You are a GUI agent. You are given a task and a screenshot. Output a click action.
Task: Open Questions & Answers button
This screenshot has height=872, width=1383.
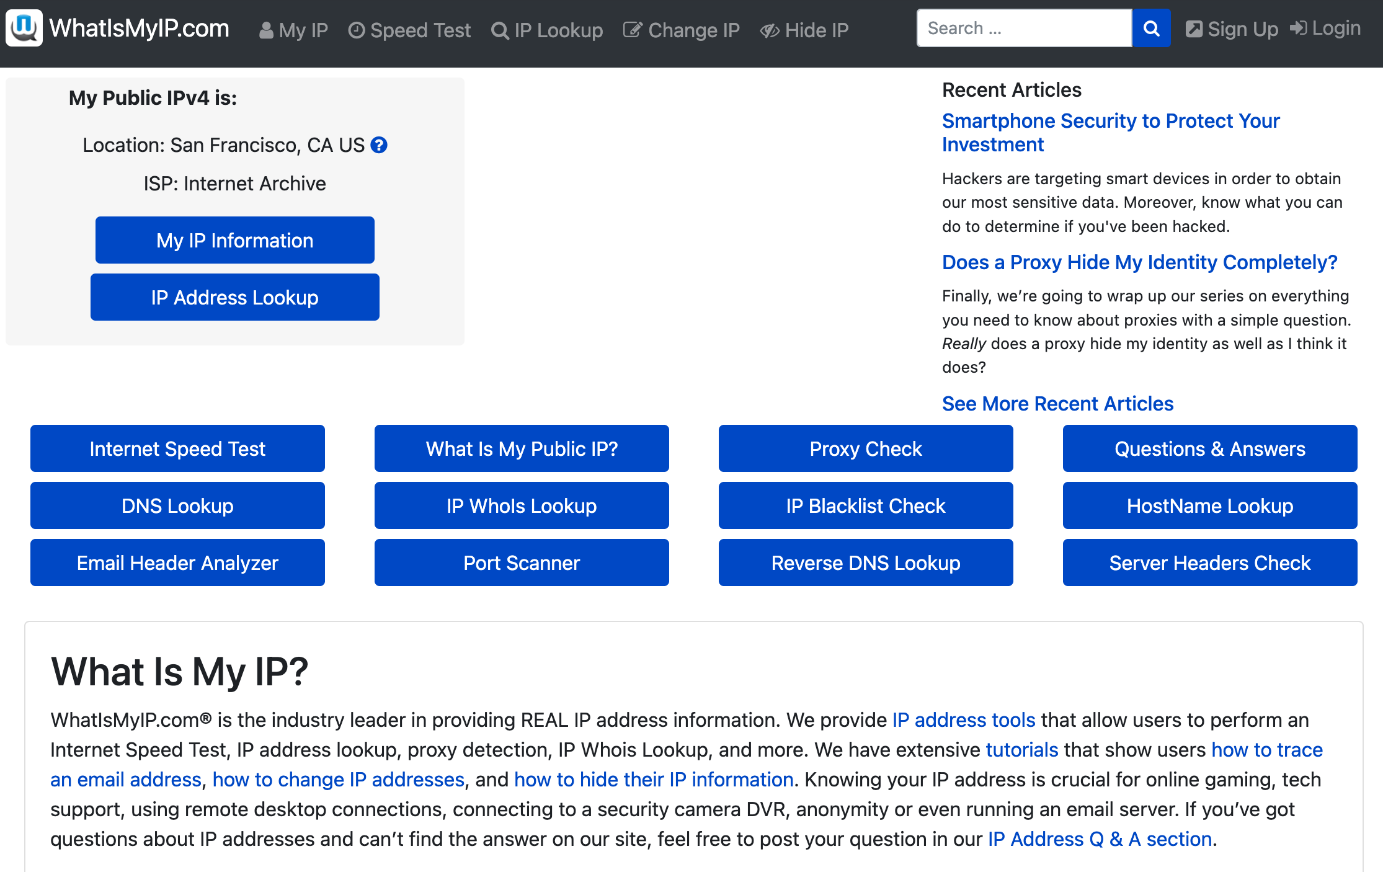[x=1210, y=448]
